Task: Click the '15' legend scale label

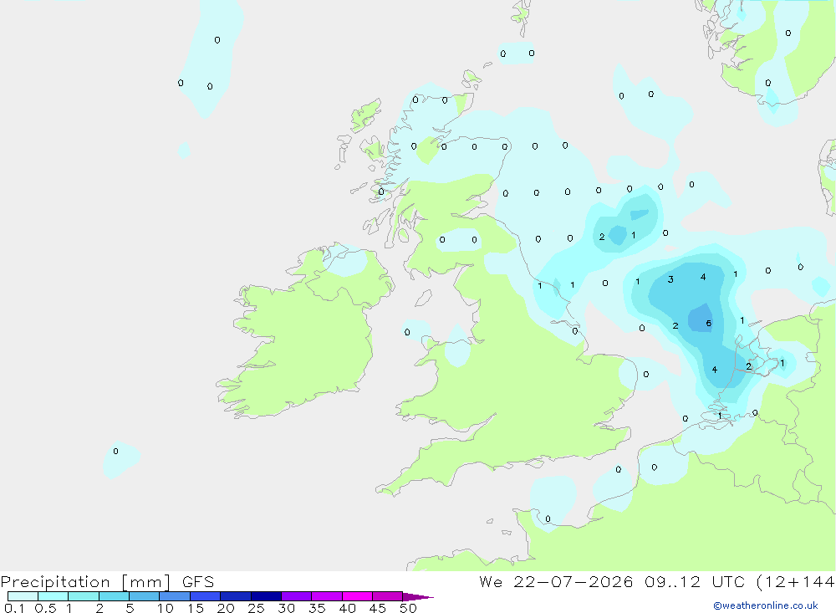Action: [x=196, y=608]
